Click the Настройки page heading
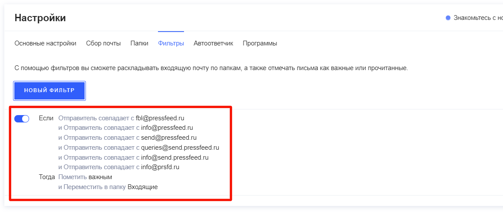The width and height of the screenshot is (503, 212). pyautogui.click(x=40, y=18)
